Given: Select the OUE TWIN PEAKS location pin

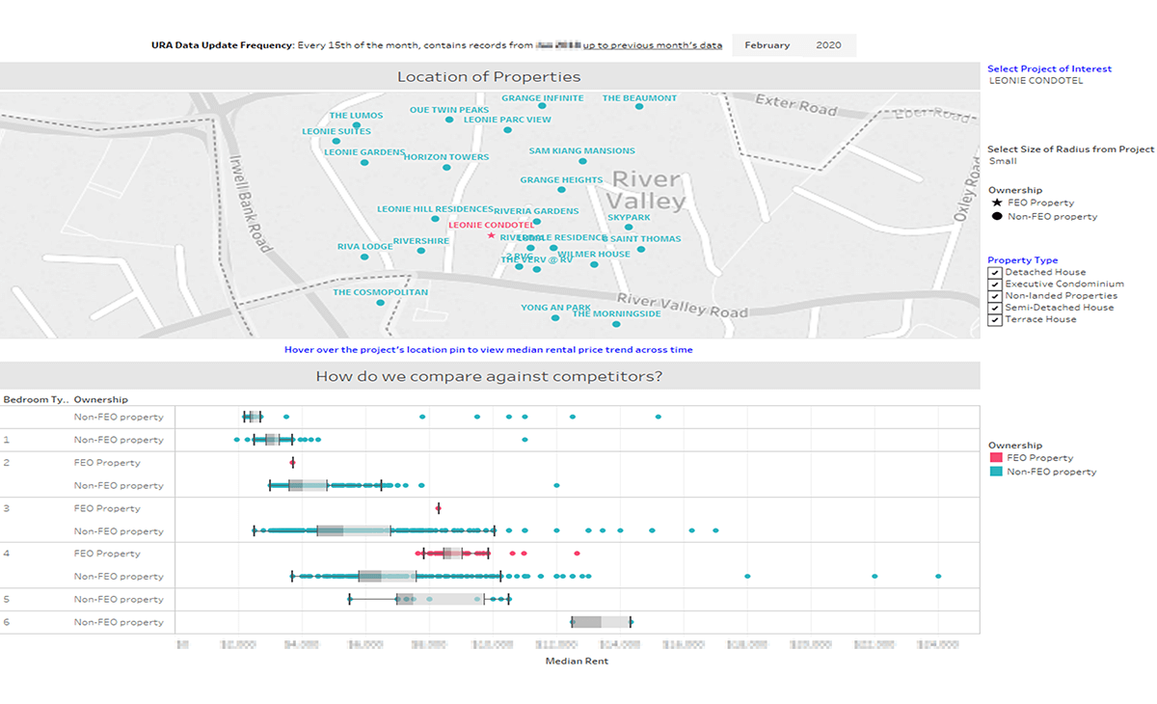Looking at the screenshot, I should point(449,120).
